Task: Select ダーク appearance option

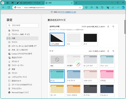Action: [x=90, y=39]
